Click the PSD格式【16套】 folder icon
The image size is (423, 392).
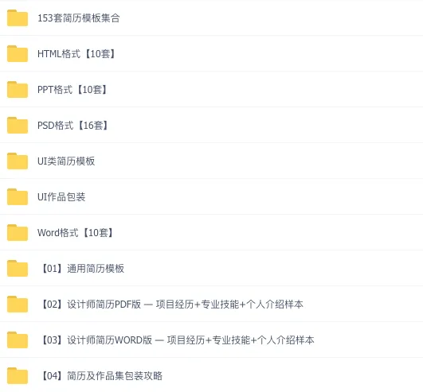pyautogui.click(x=18, y=125)
